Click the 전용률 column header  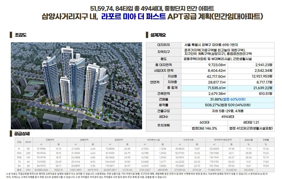(265, 140)
